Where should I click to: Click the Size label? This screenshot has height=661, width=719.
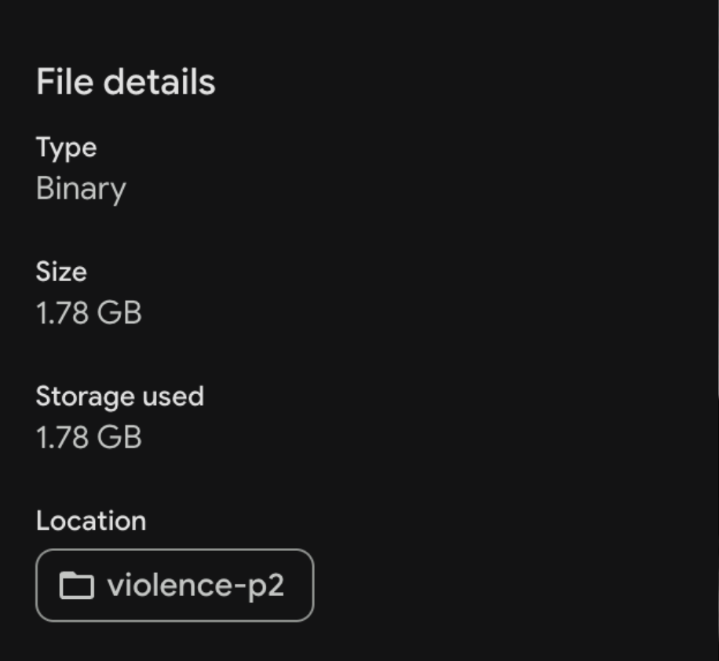click(61, 272)
